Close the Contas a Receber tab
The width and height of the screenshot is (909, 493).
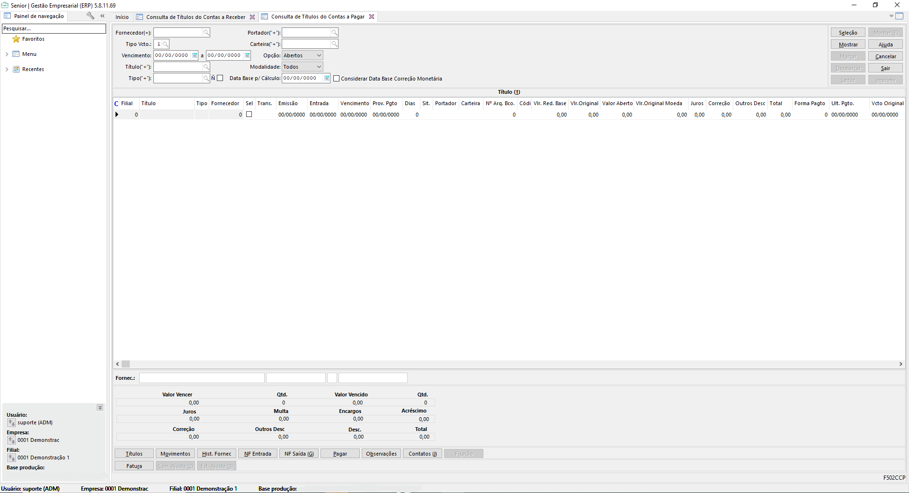point(252,17)
